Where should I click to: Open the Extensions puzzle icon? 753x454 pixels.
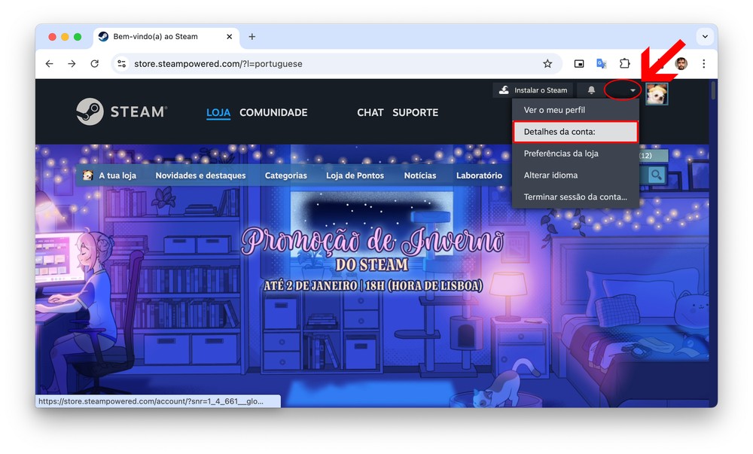624,63
